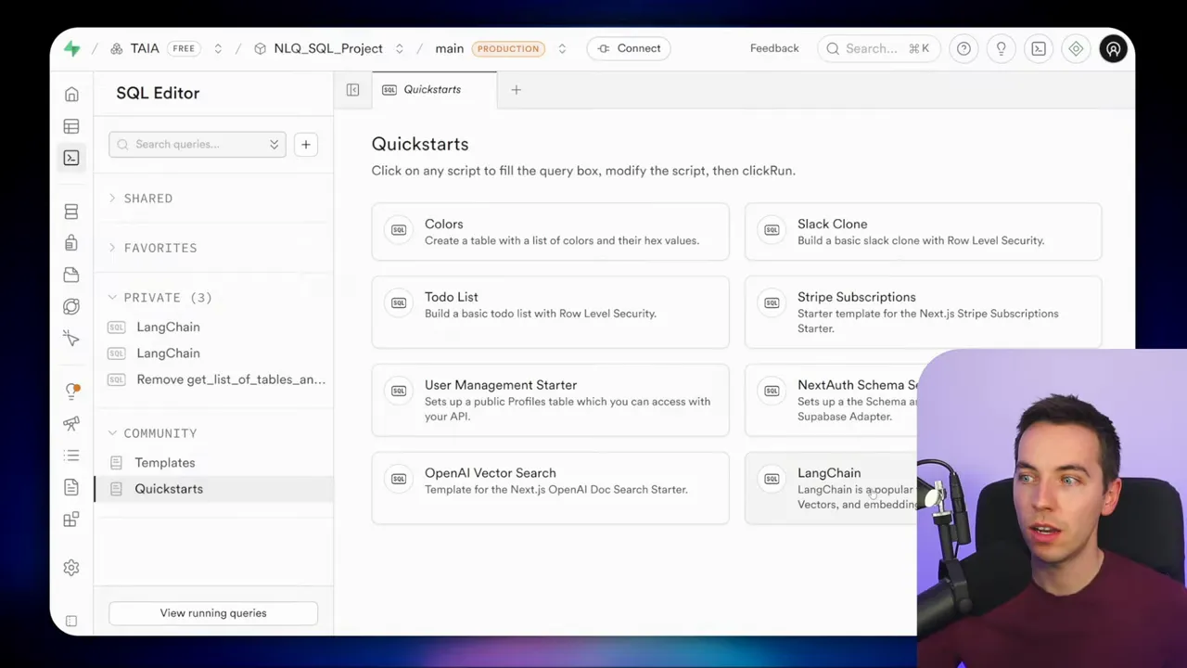
Task: Open the Supabase Home dashboard icon
Action: [71, 94]
